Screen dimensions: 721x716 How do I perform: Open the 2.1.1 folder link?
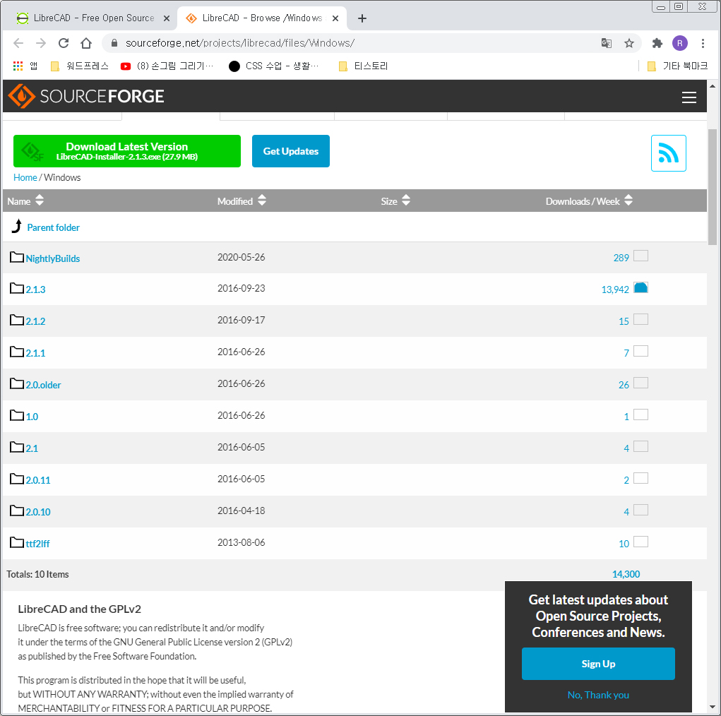click(35, 353)
